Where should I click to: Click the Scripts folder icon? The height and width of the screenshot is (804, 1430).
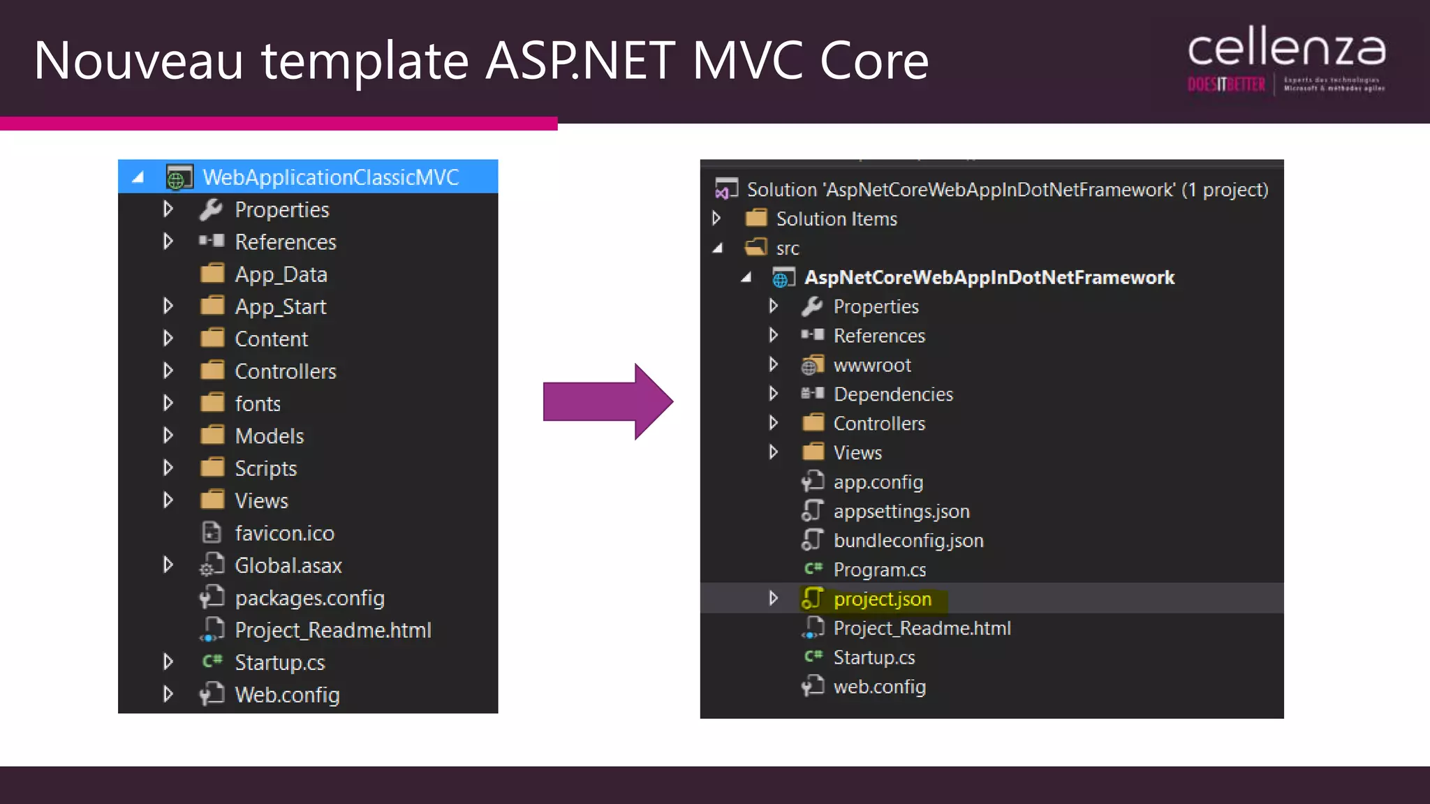pyautogui.click(x=212, y=467)
